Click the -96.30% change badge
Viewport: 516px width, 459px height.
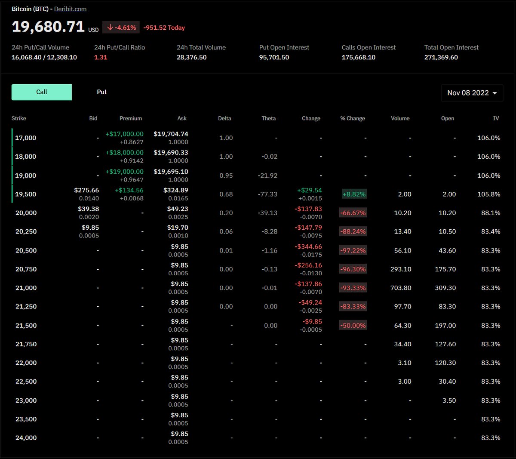pyautogui.click(x=353, y=269)
